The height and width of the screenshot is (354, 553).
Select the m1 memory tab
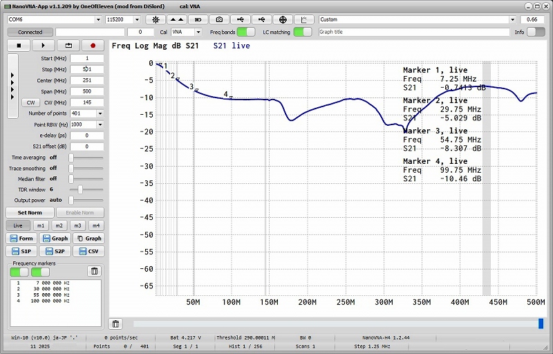point(41,225)
